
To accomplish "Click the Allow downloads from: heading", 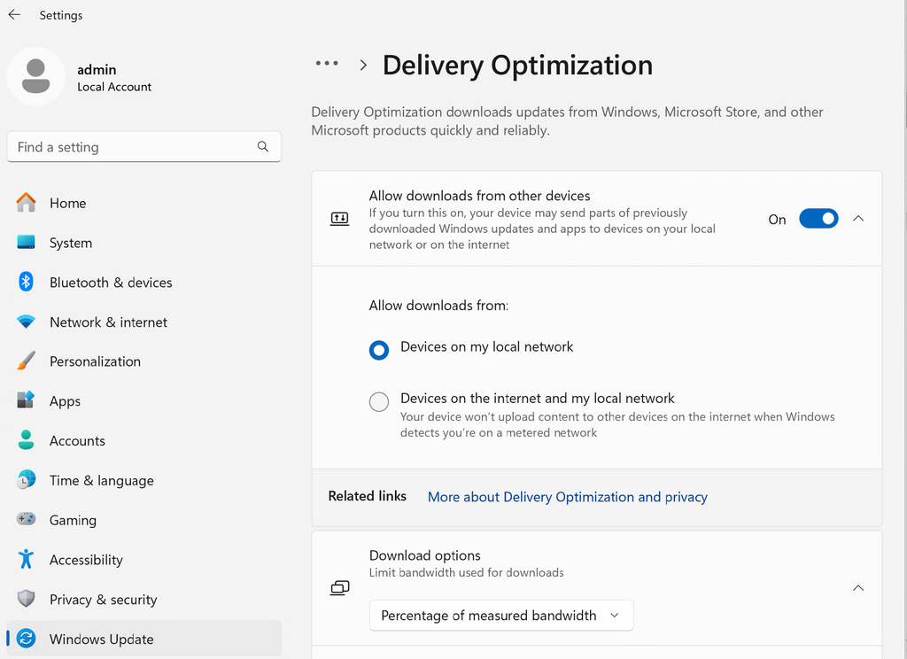I will pos(438,306).
